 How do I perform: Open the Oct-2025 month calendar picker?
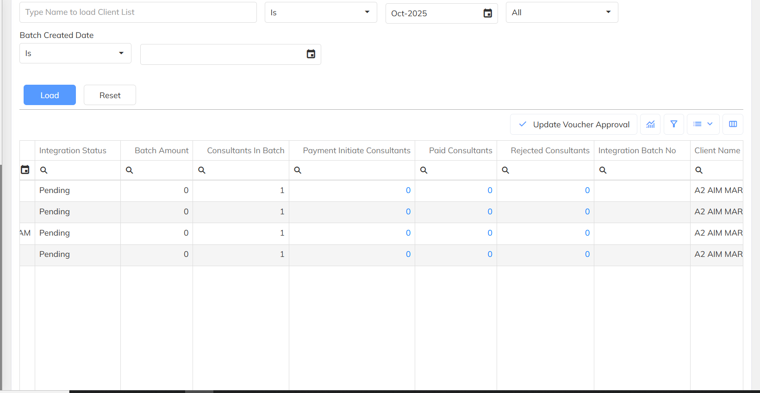click(x=487, y=13)
